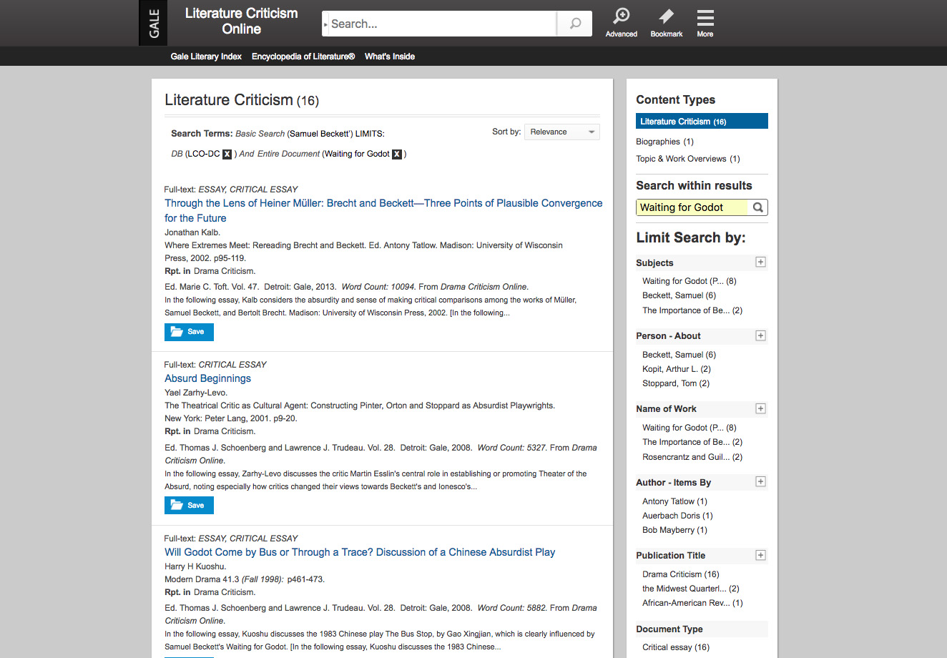Filter Person - About Beckett, Samuel (6)
This screenshot has height=658, width=947.
pyautogui.click(x=679, y=355)
